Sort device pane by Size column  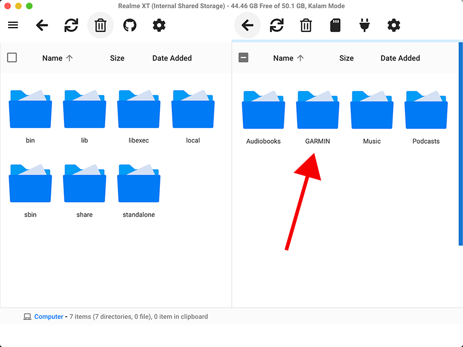tap(346, 58)
